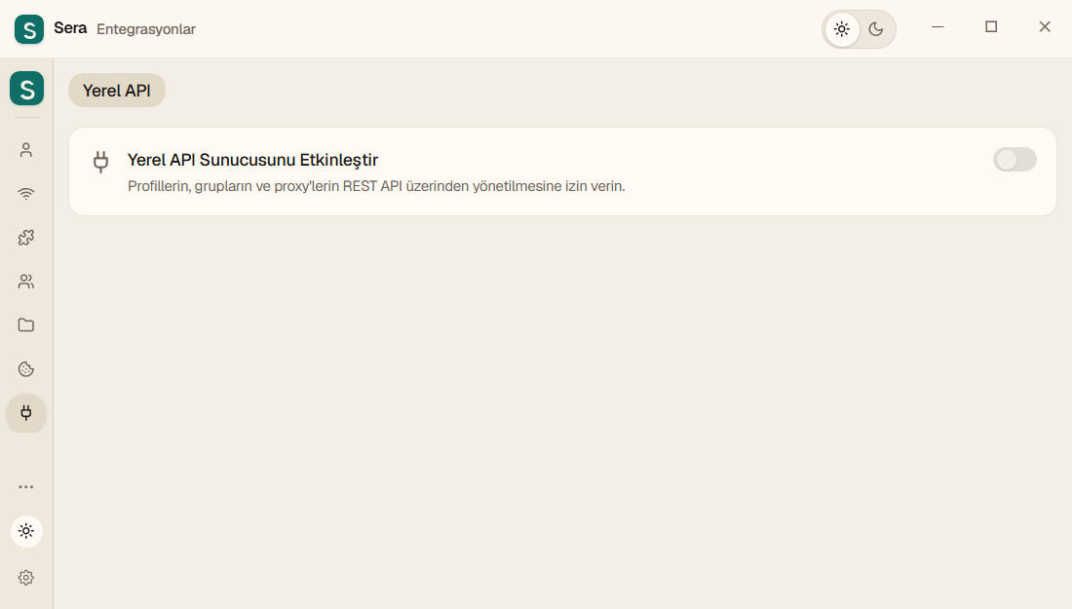
Task: Minimize the Sera window
Action: (x=938, y=26)
